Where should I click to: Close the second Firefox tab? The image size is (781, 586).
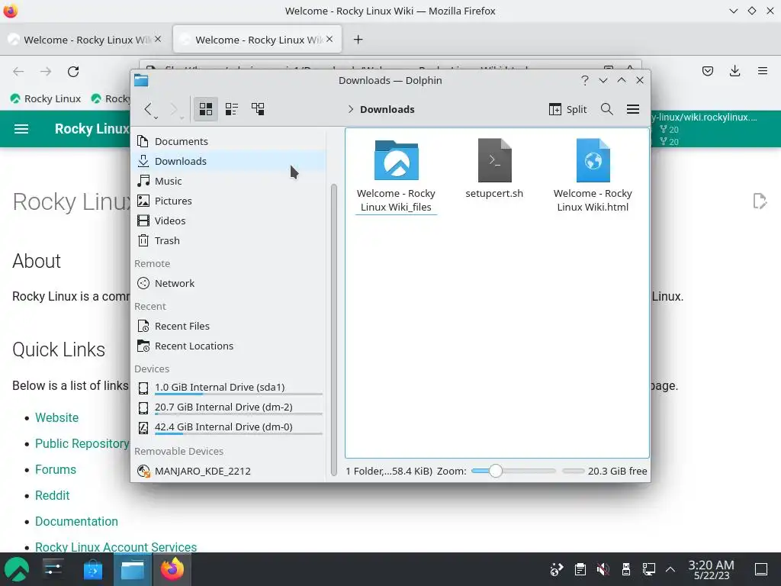pyautogui.click(x=329, y=39)
